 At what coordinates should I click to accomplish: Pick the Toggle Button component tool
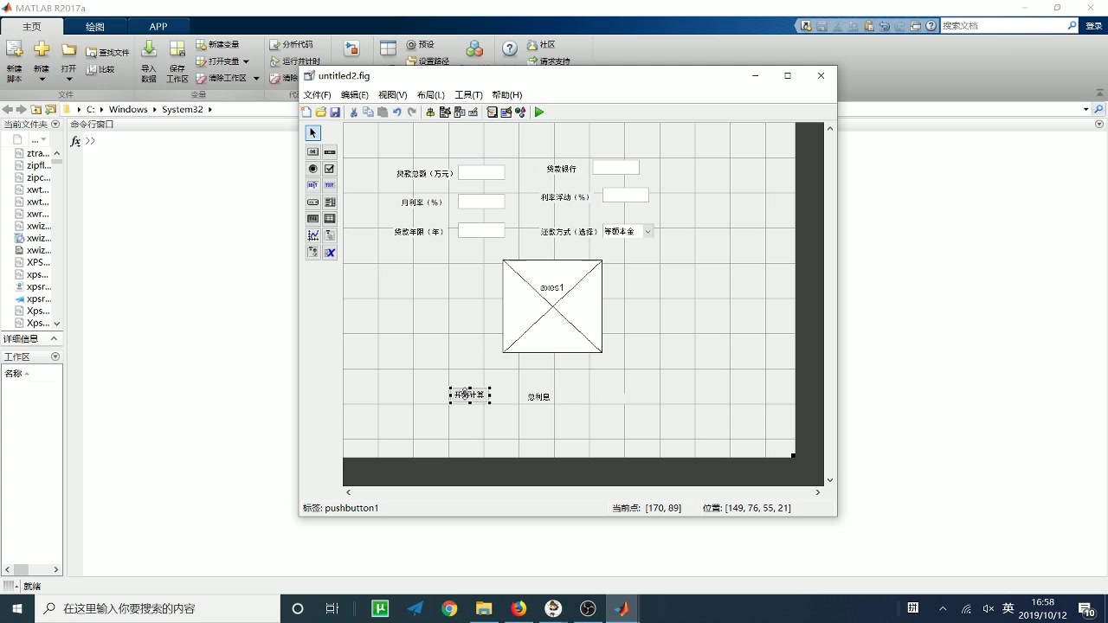pyautogui.click(x=313, y=219)
